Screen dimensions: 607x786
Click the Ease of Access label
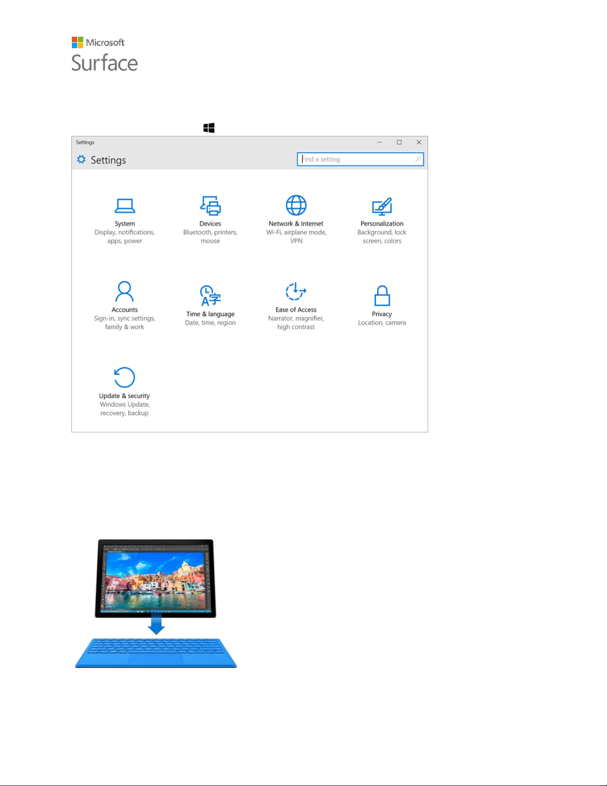tap(296, 309)
